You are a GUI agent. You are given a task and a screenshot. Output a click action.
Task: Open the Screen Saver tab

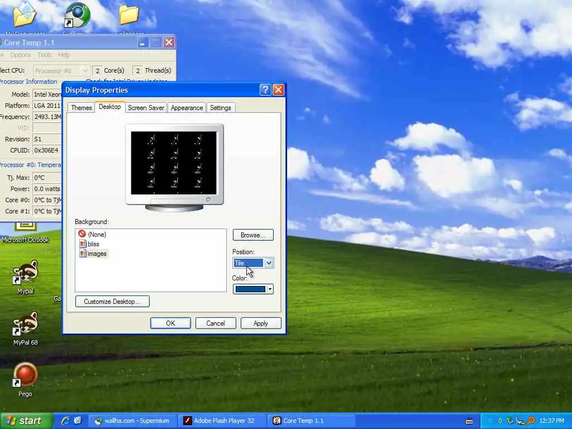pyautogui.click(x=146, y=108)
